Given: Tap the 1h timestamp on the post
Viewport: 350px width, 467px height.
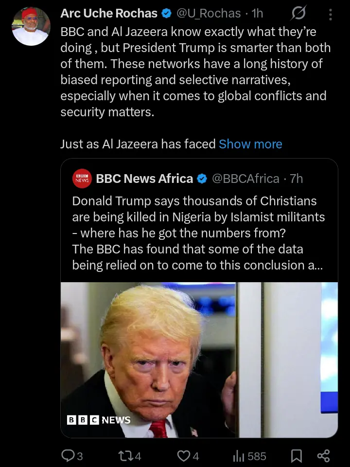Looking at the screenshot, I should [x=257, y=14].
